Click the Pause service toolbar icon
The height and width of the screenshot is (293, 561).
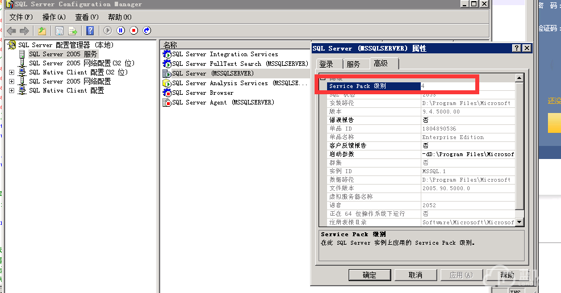click(x=121, y=31)
